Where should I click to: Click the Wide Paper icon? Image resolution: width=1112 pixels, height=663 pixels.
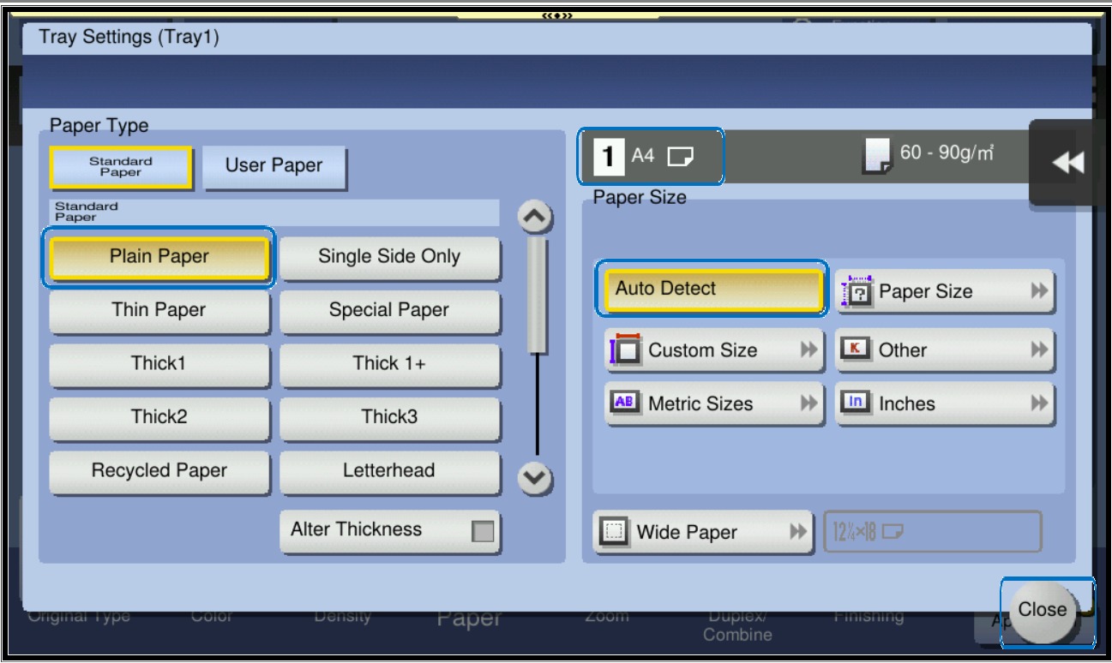tap(613, 532)
